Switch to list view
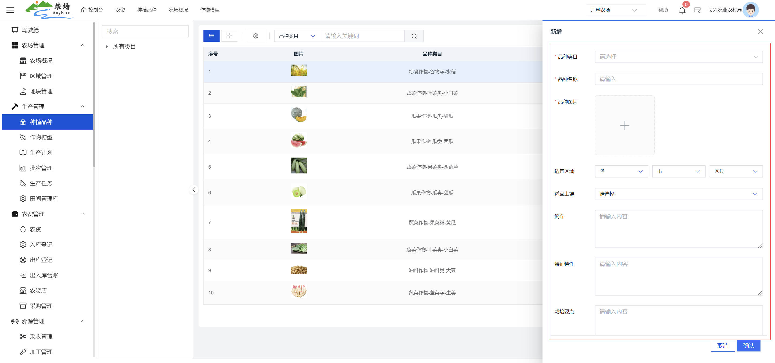Image resolution: width=775 pixels, height=363 pixels. tap(212, 36)
